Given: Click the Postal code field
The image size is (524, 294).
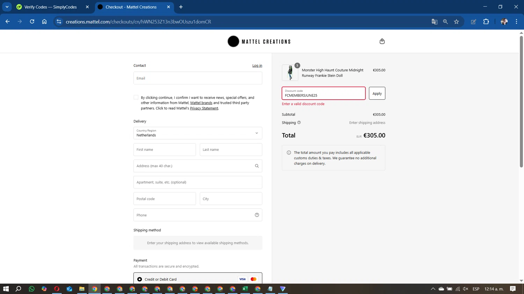Looking at the screenshot, I should (165, 199).
